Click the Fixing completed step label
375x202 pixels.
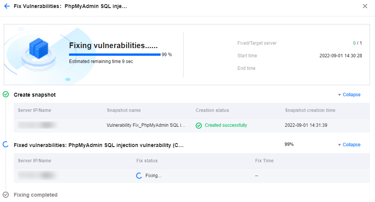click(x=35, y=195)
